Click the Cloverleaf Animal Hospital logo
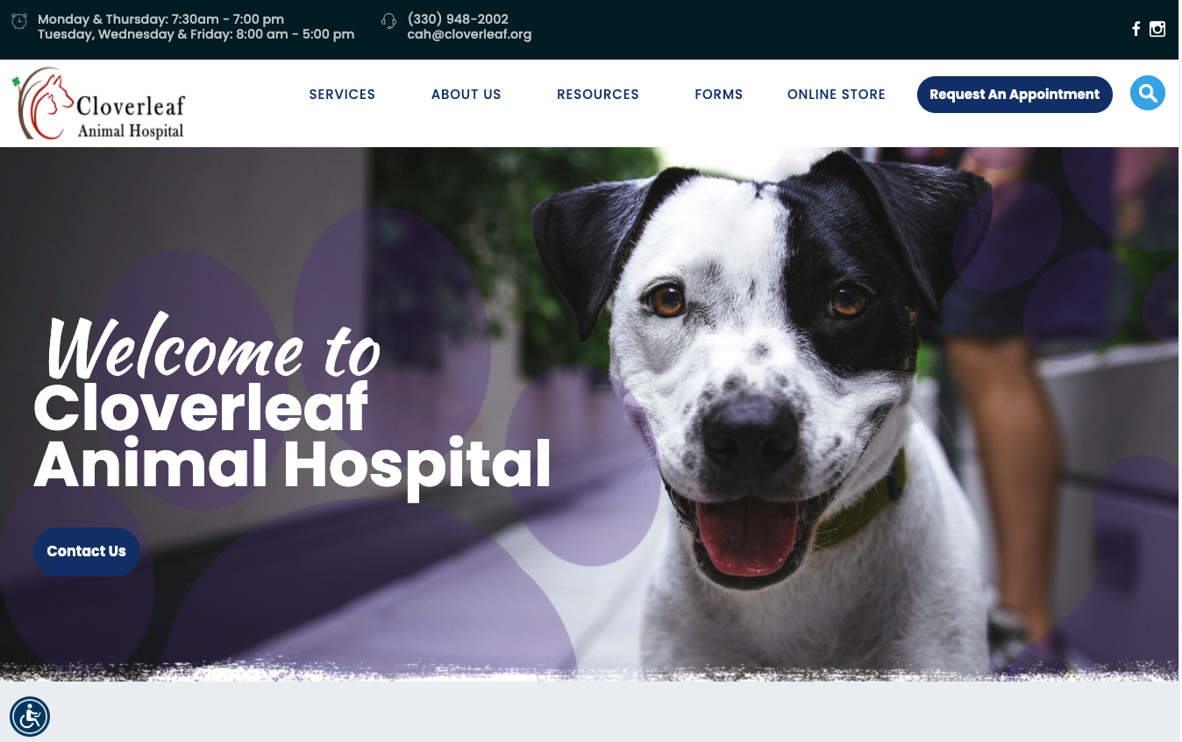Image resolution: width=1182 pixels, height=742 pixels. 99,103
